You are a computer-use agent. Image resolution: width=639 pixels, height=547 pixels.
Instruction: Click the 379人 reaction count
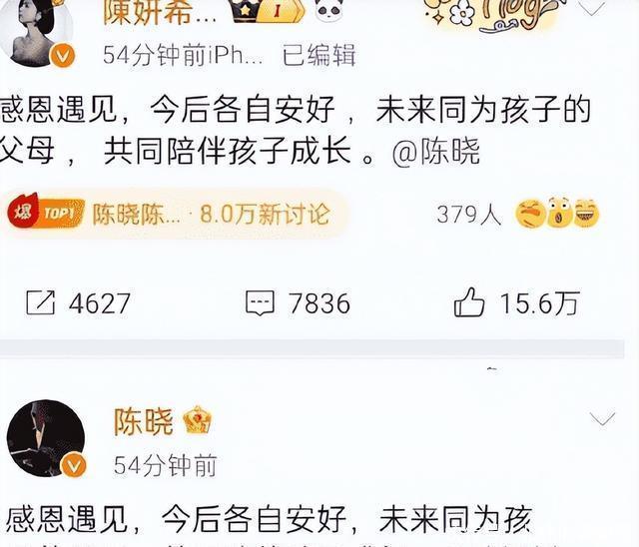(469, 214)
